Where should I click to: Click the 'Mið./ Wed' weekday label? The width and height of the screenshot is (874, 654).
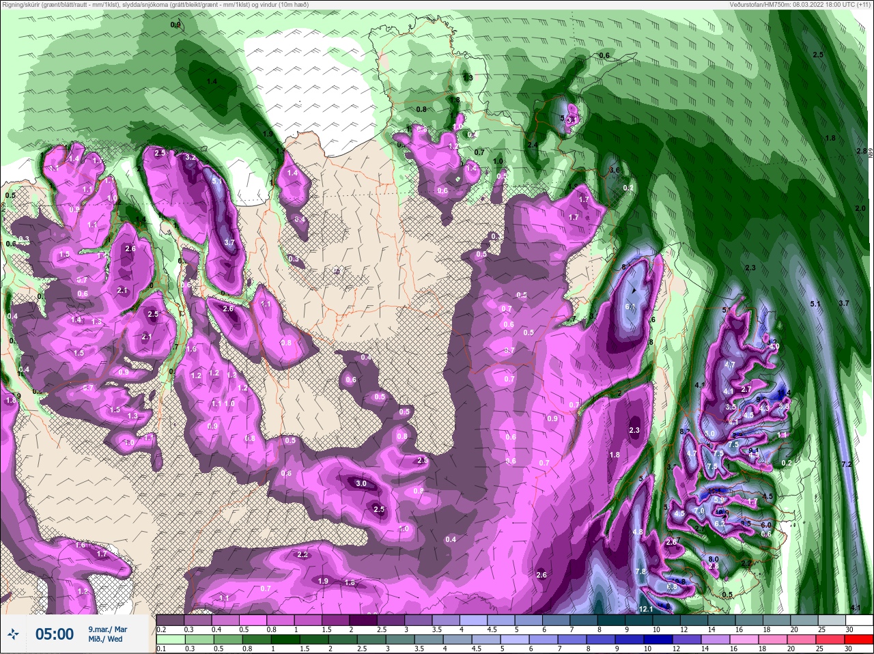point(106,640)
